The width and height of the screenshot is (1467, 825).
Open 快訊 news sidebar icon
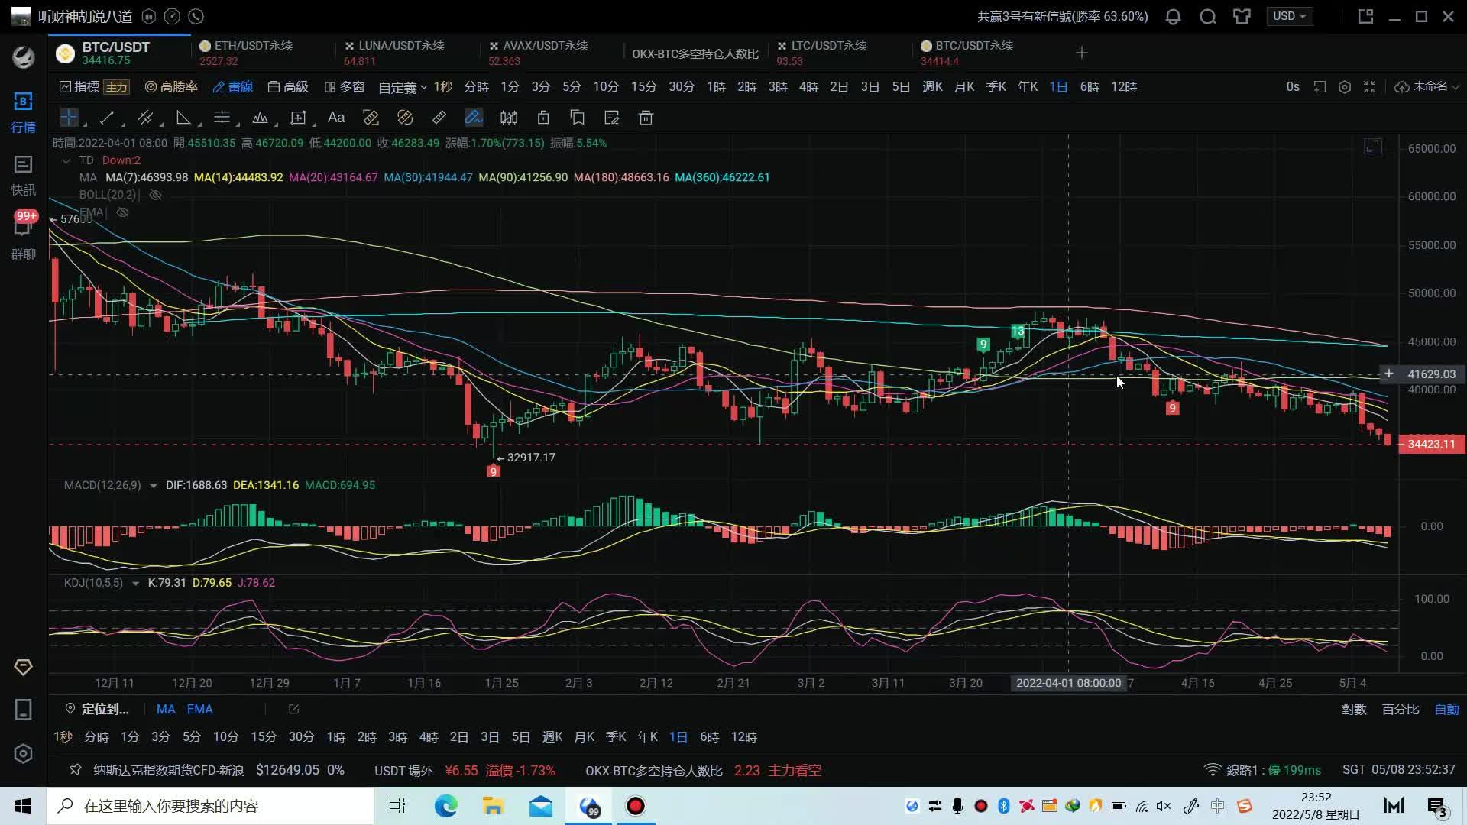[23, 176]
